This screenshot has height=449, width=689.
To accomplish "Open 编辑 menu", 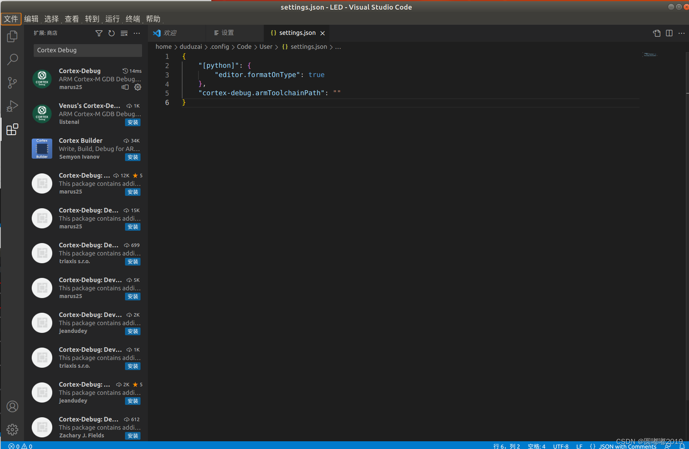I will pos(31,19).
